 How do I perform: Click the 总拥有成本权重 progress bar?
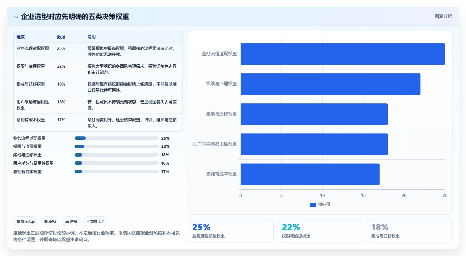point(116,171)
